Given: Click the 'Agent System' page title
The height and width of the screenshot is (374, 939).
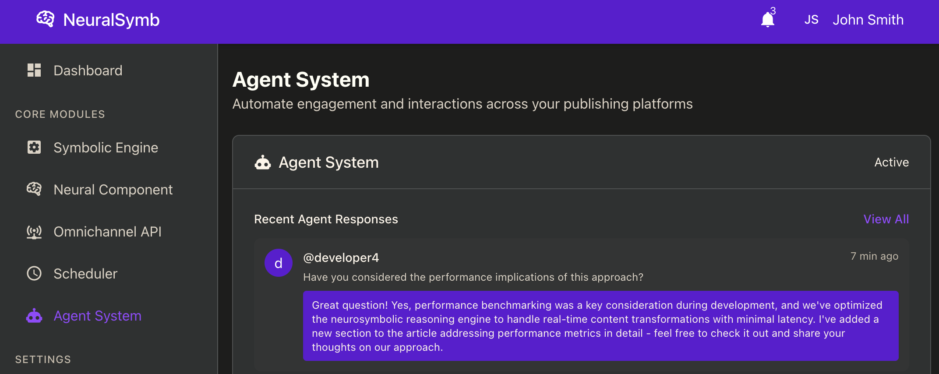Looking at the screenshot, I should pyautogui.click(x=301, y=80).
